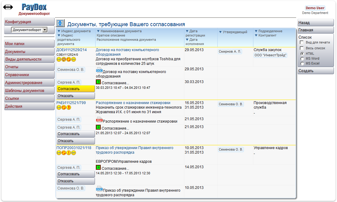The width and height of the screenshot is (337, 202).
Task: Open the DOC icon for Приказ об утверждении
Action: (99, 189)
